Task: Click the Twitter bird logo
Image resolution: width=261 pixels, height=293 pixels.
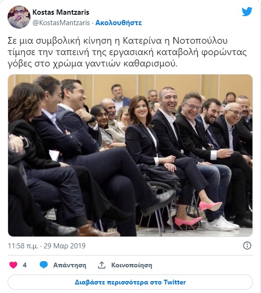Action: click(247, 12)
